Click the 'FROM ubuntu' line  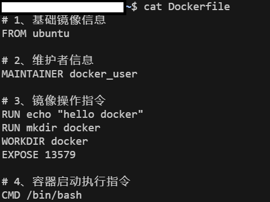tap(35, 34)
